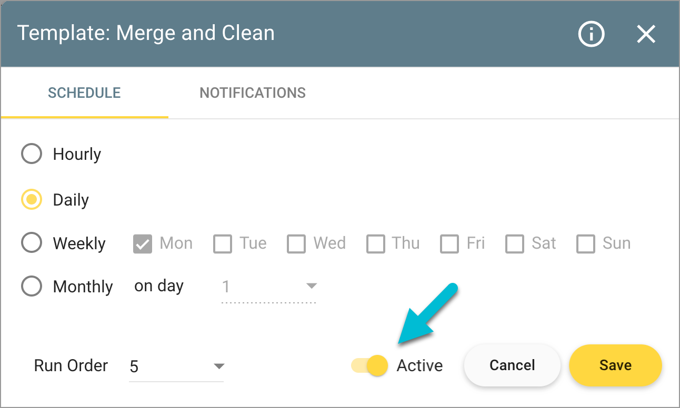Check the Fri checkbox
The height and width of the screenshot is (408, 680).
point(450,243)
